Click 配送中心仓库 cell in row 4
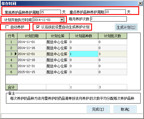The height and width of the screenshot is (119, 144). [x=58, y=60]
